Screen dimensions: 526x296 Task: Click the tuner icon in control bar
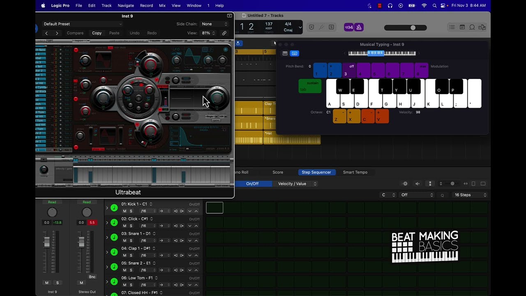[321, 27]
